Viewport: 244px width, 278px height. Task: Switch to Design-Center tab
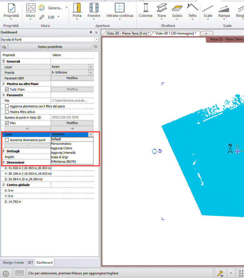(x=13, y=263)
